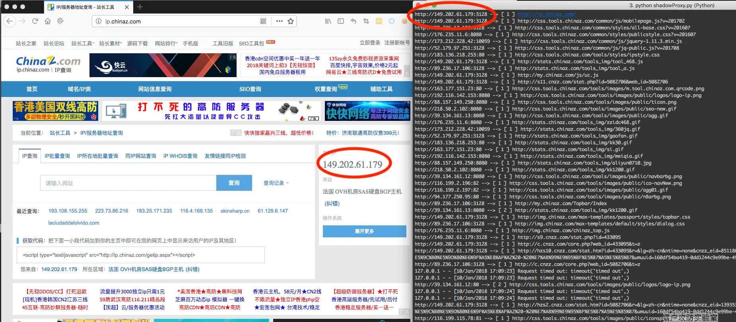
Task: Click 立即登录 to sign in
Action: (x=370, y=43)
